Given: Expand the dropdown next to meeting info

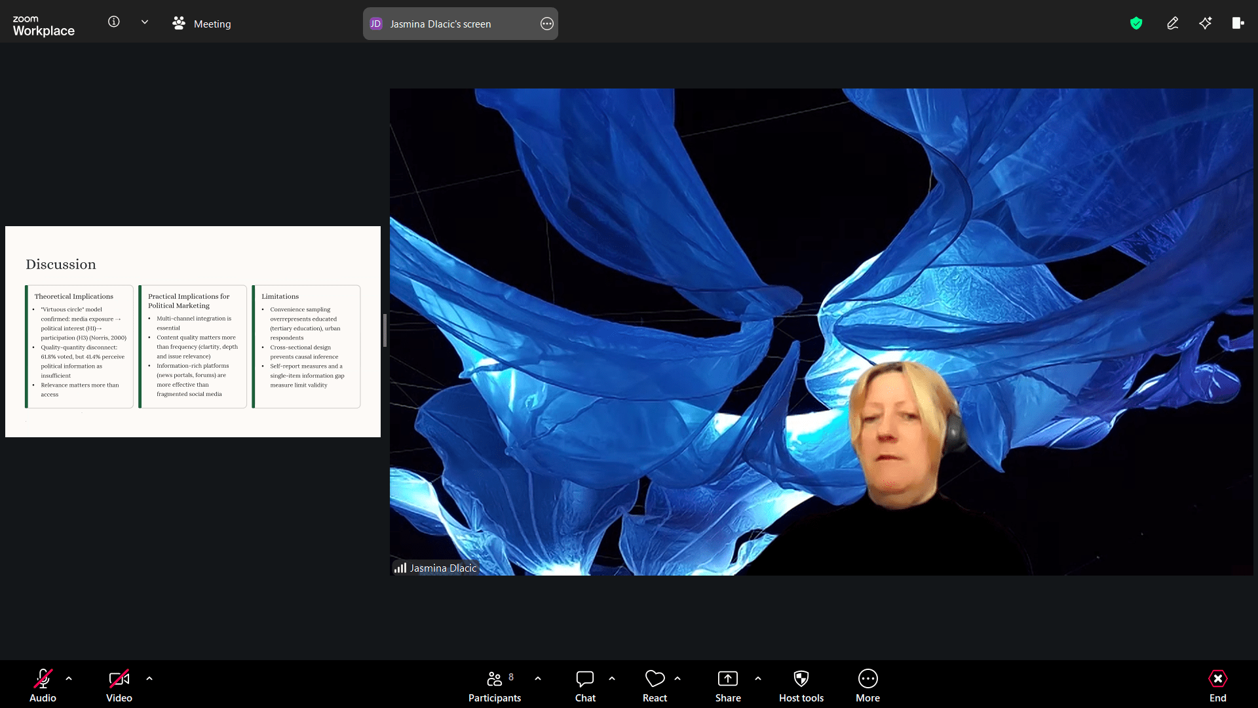Looking at the screenshot, I should click(145, 22).
